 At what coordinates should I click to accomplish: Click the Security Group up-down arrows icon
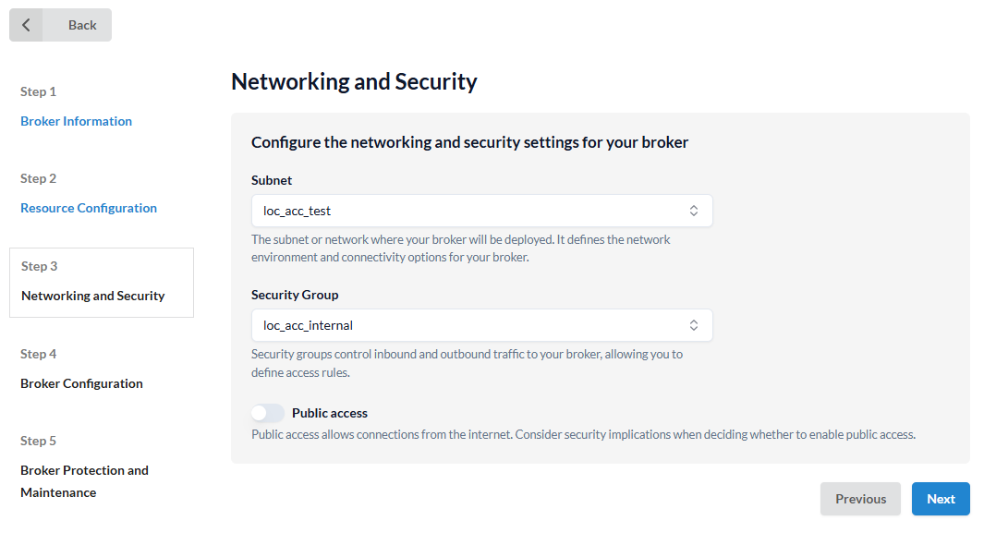tap(694, 325)
